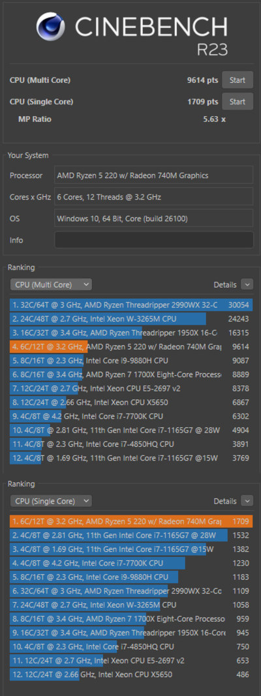Select i7-1165G7 @15W row scoring 1382
261x696 pixels.
pos(131,549)
